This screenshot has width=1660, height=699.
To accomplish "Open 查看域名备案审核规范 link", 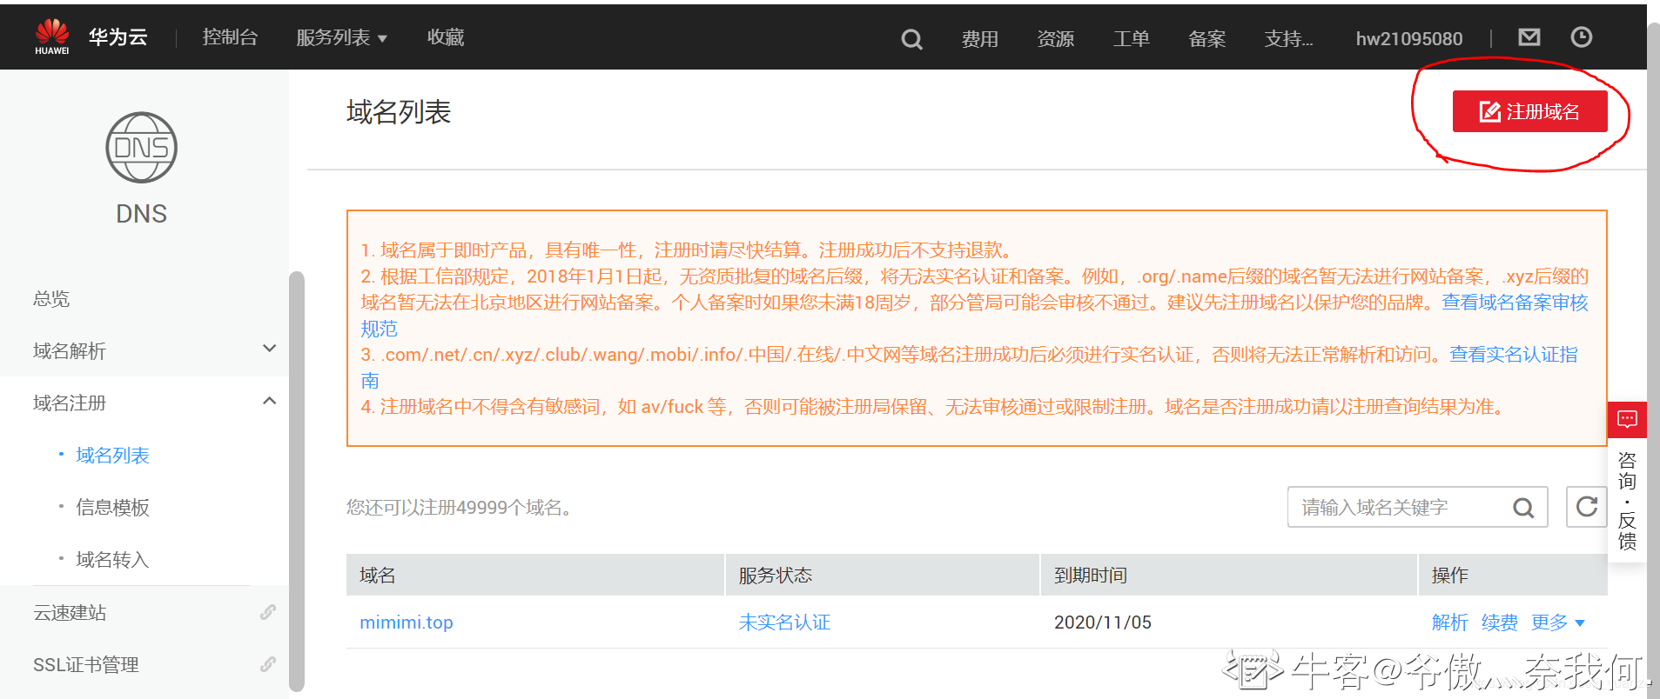I will tap(1515, 303).
